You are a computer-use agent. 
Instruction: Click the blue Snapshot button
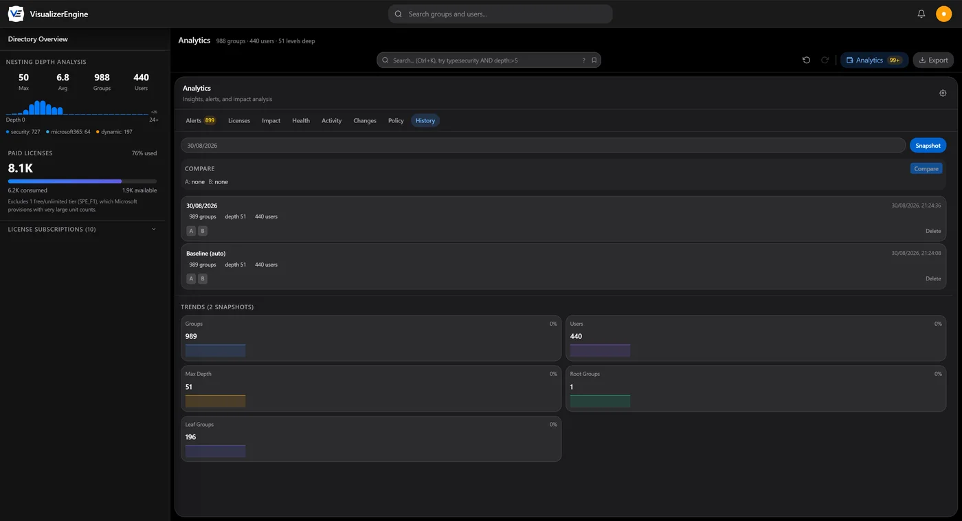click(x=928, y=146)
